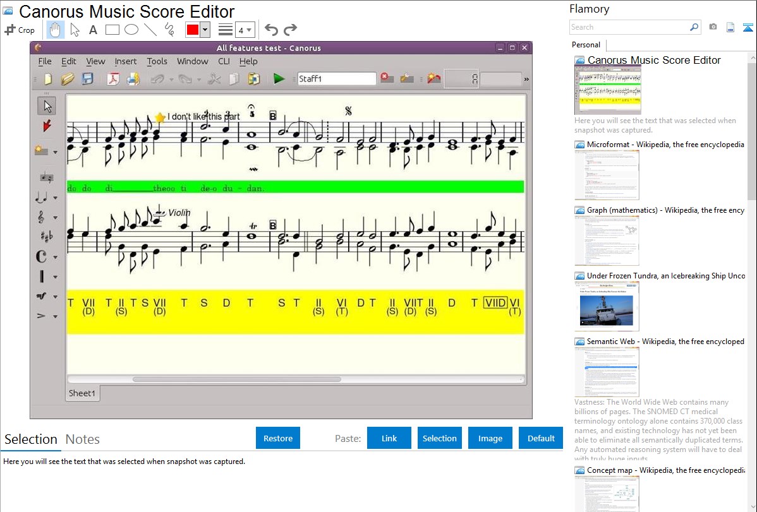Open dynamic marks dropdown arrow
The image size is (757, 512).
coord(55,297)
